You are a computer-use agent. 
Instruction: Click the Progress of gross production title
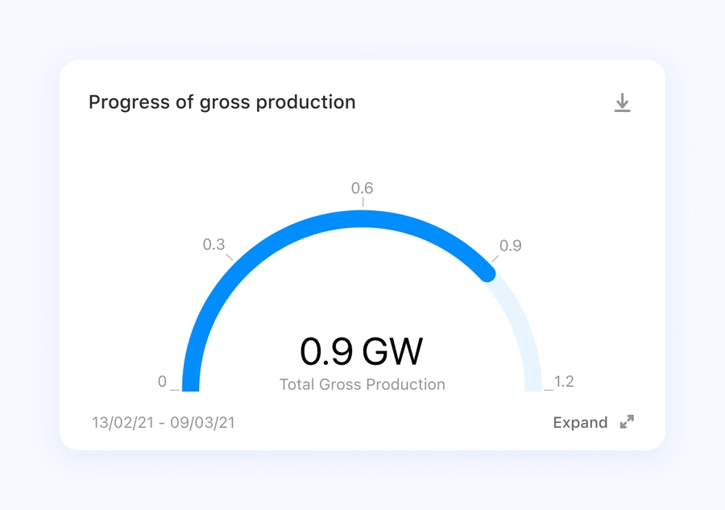click(x=222, y=102)
